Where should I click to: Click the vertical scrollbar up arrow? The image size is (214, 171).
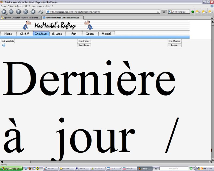pyautogui.click(x=213, y=21)
